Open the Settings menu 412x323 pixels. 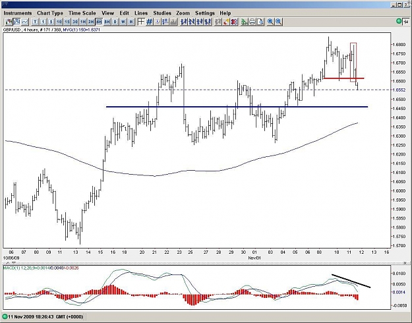205,13
